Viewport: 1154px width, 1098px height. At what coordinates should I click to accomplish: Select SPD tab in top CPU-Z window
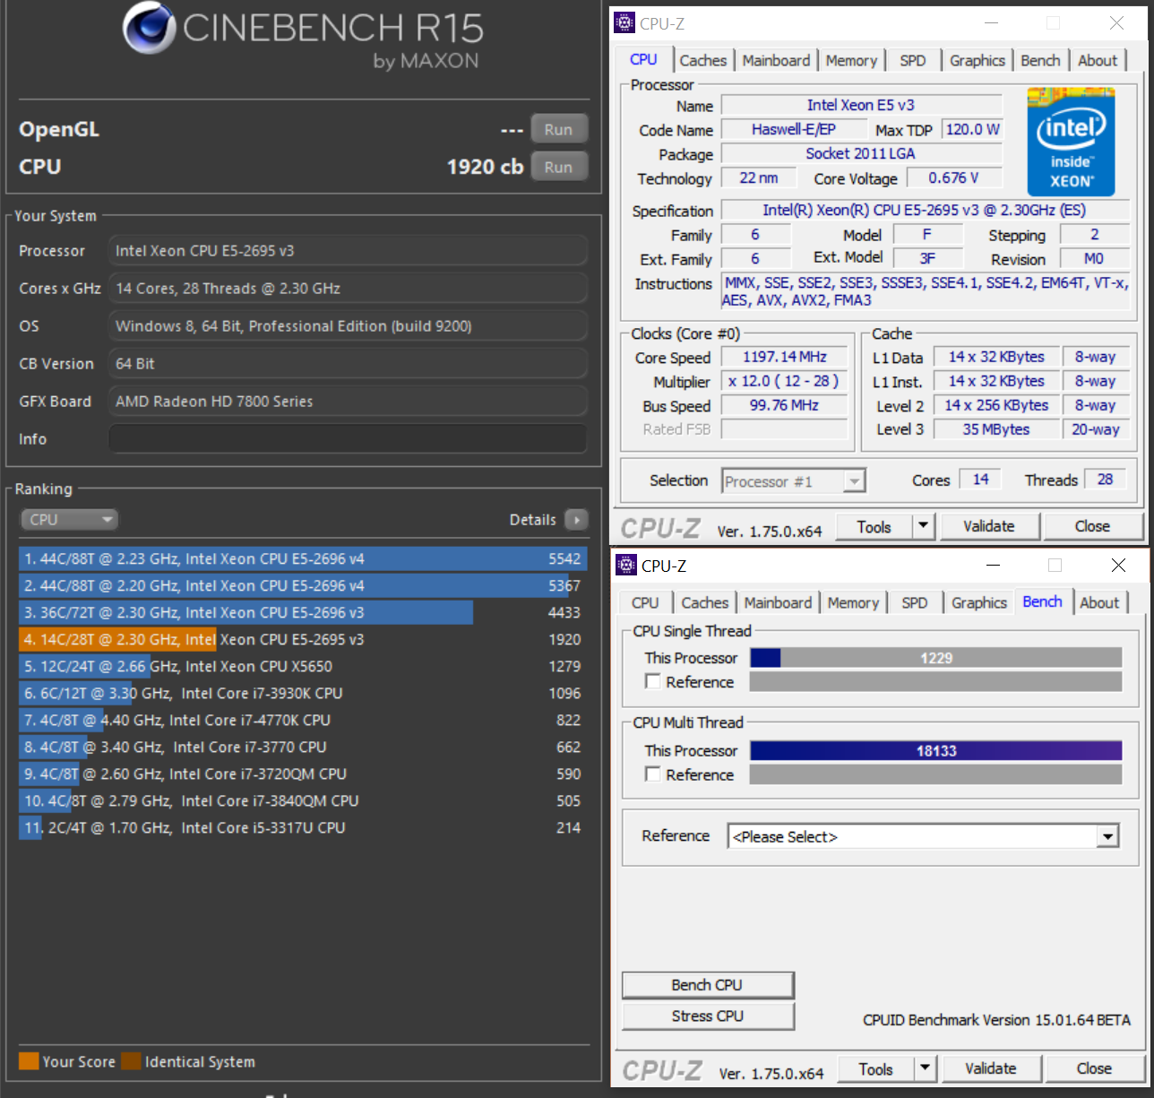[x=913, y=61]
